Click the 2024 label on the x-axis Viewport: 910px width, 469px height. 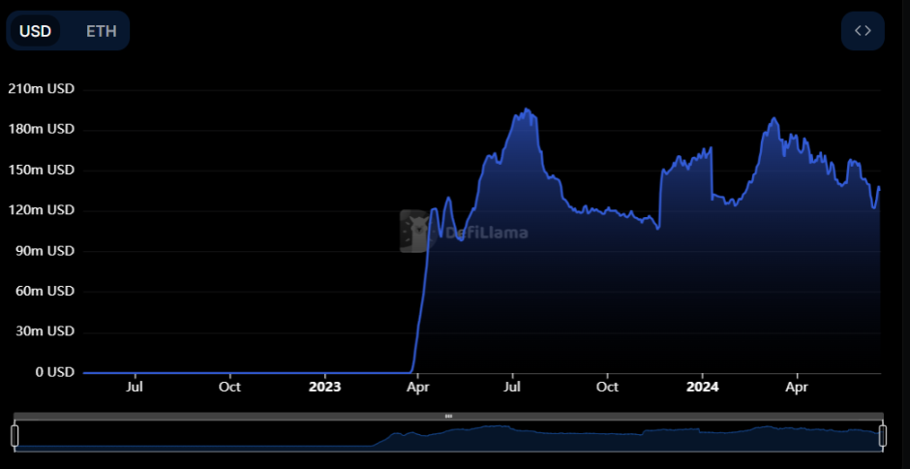[x=702, y=388]
